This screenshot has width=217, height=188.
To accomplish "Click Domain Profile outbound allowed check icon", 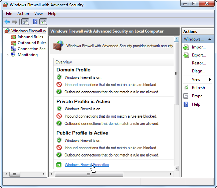I will (x=59, y=92).
